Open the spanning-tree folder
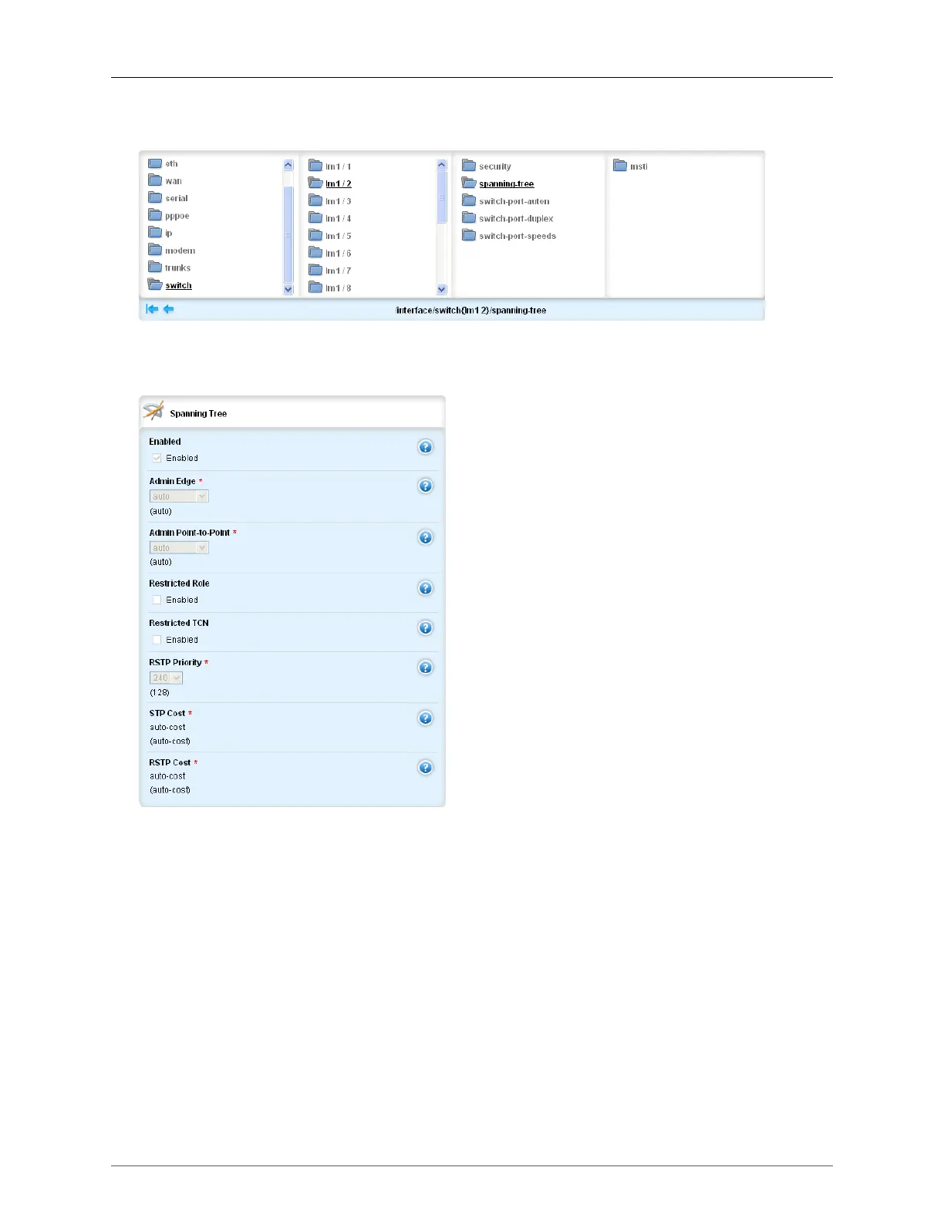This screenshot has width=944, height=1221. pos(498,183)
